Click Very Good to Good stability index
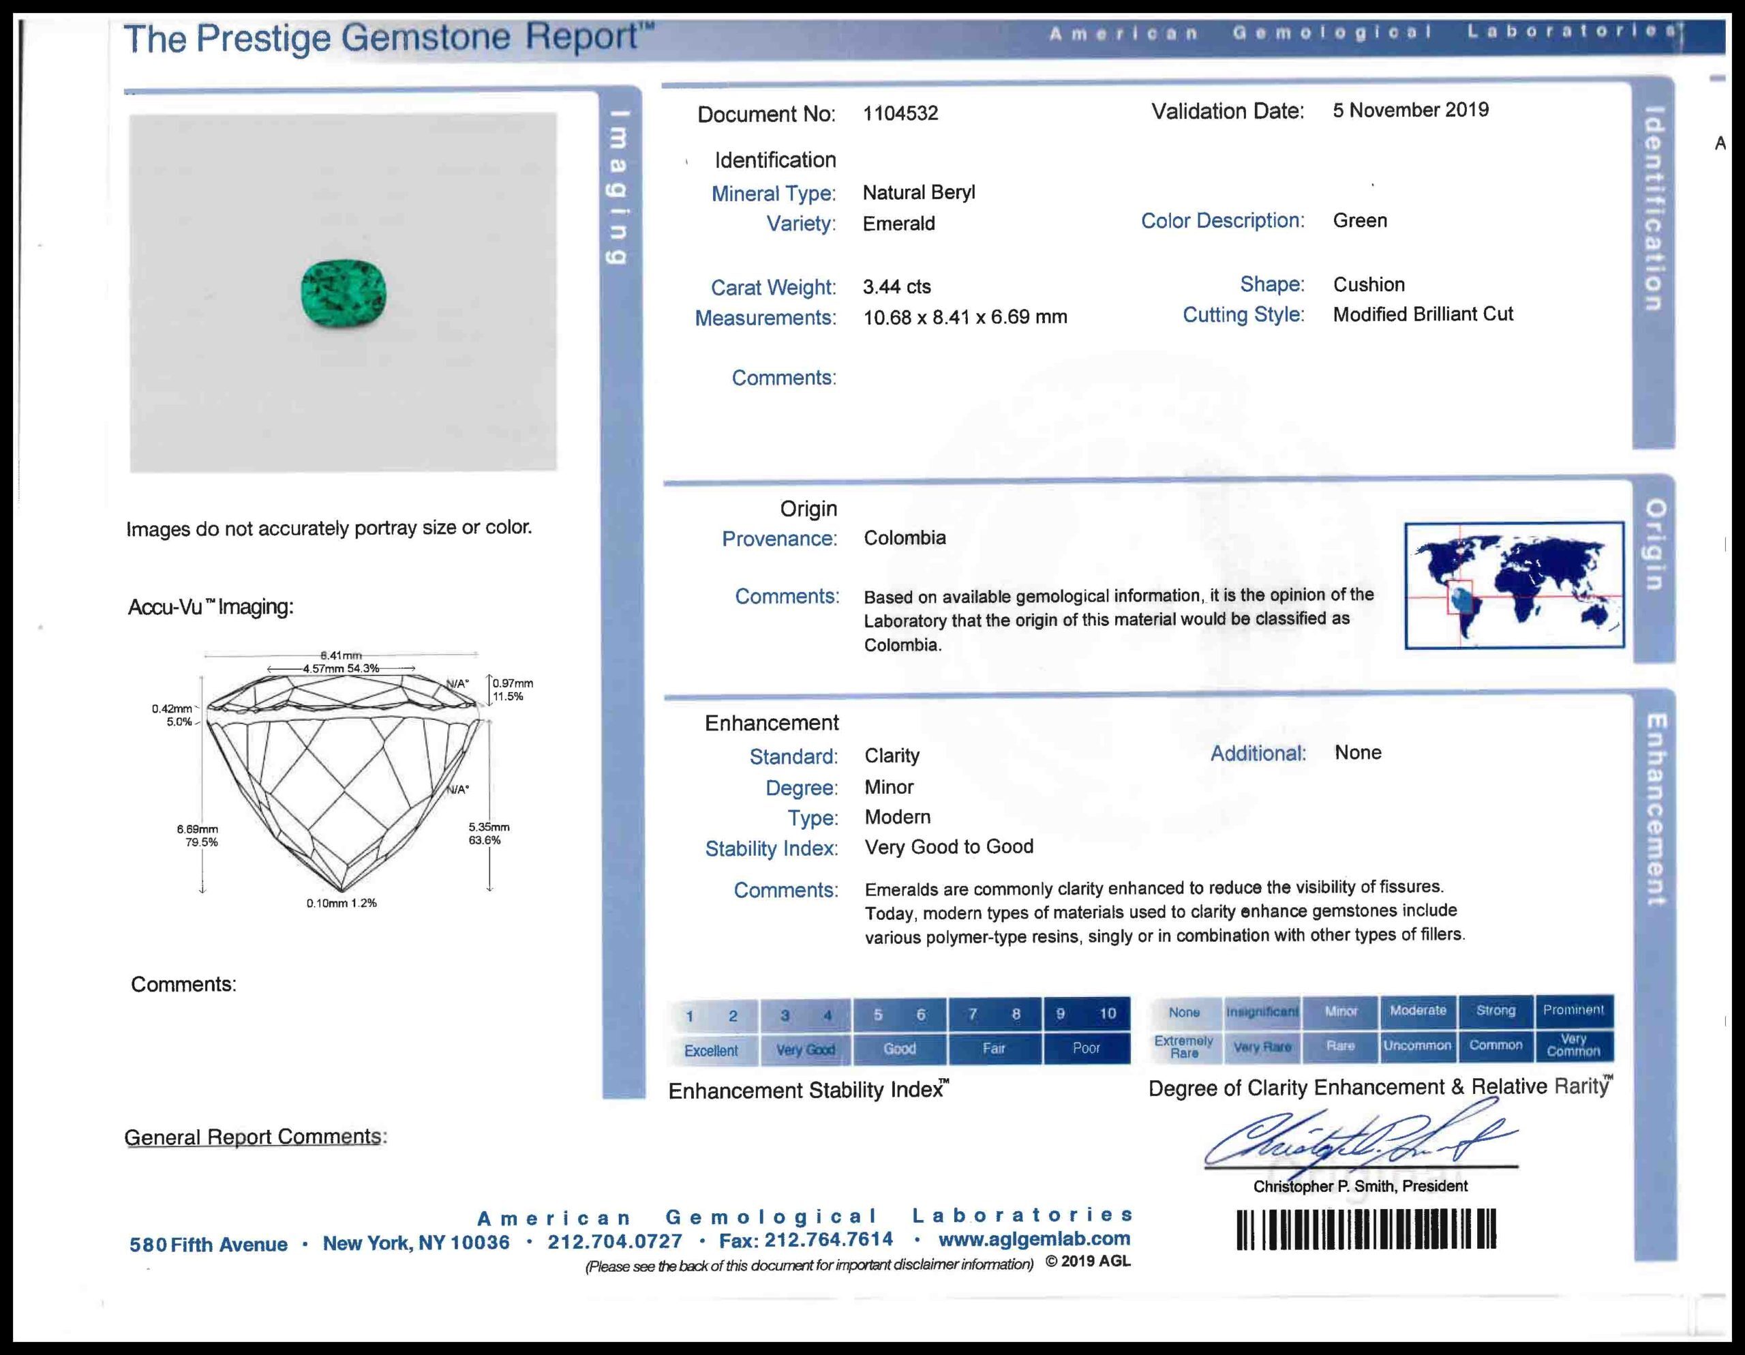The height and width of the screenshot is (1355, 1745). (950, 846)
